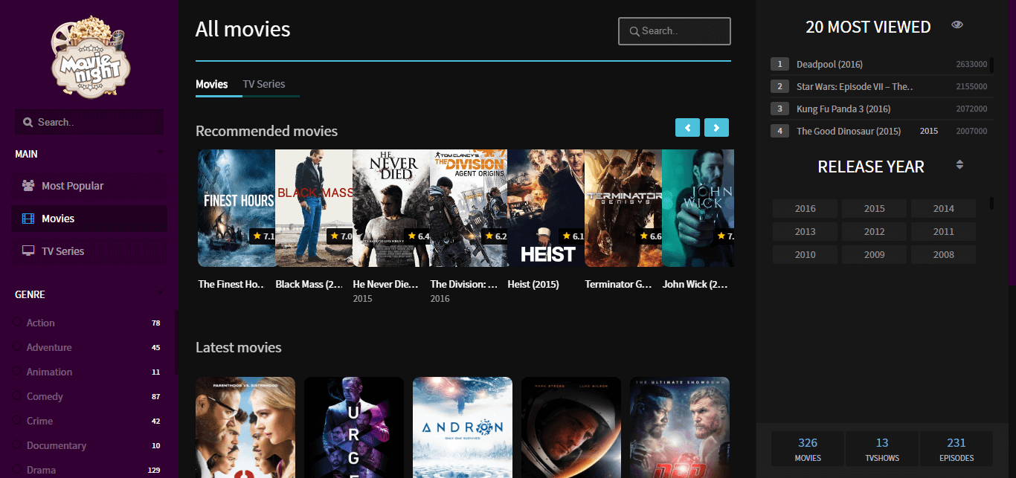Click the top Search input field
The image size is (1016, 478).
pyautogui.click(x=675, y=31)
